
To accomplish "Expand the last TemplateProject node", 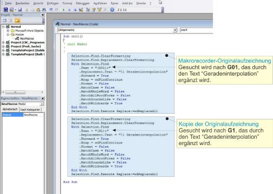I will pos(3,54).
